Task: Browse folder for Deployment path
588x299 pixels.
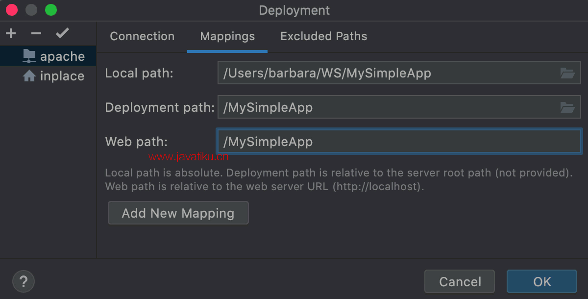Action: (x=567, y=107)
